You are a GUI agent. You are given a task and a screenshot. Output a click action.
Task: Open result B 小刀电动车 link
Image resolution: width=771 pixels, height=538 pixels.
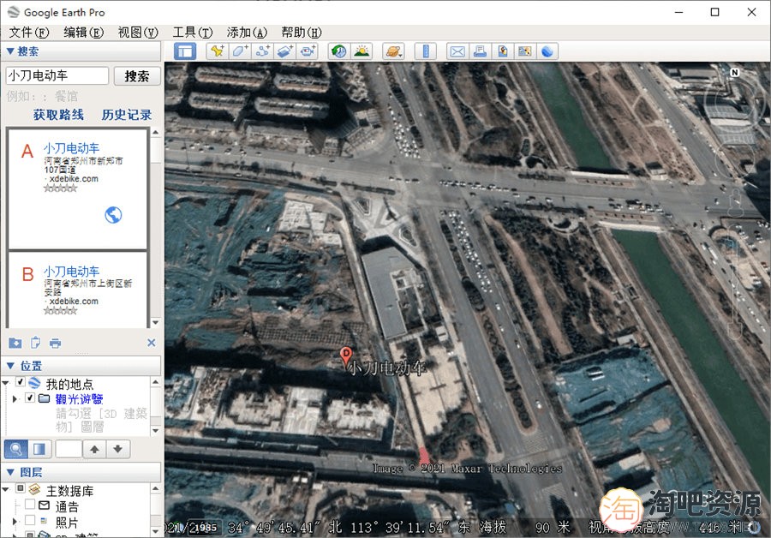click(x=71, y=271)
